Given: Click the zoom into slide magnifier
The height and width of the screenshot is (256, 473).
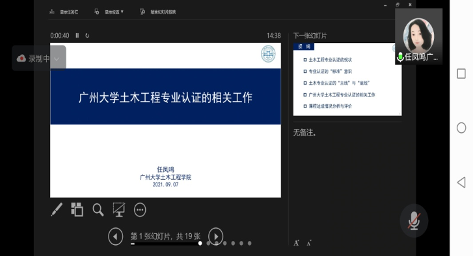Looking at the screenshot, I should (x=98, y=210).
